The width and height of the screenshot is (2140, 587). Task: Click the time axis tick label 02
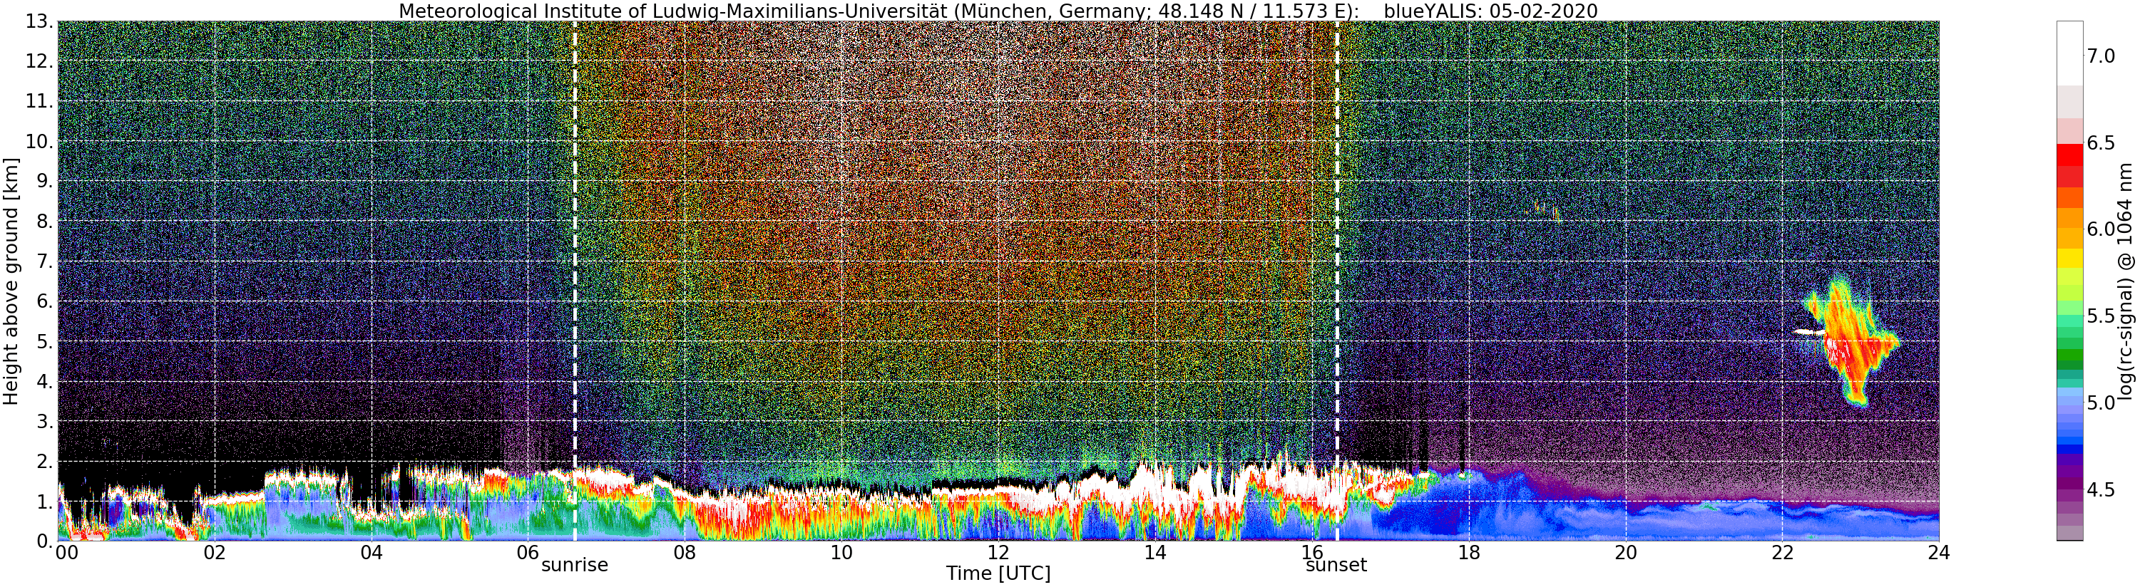click(215, 553)
